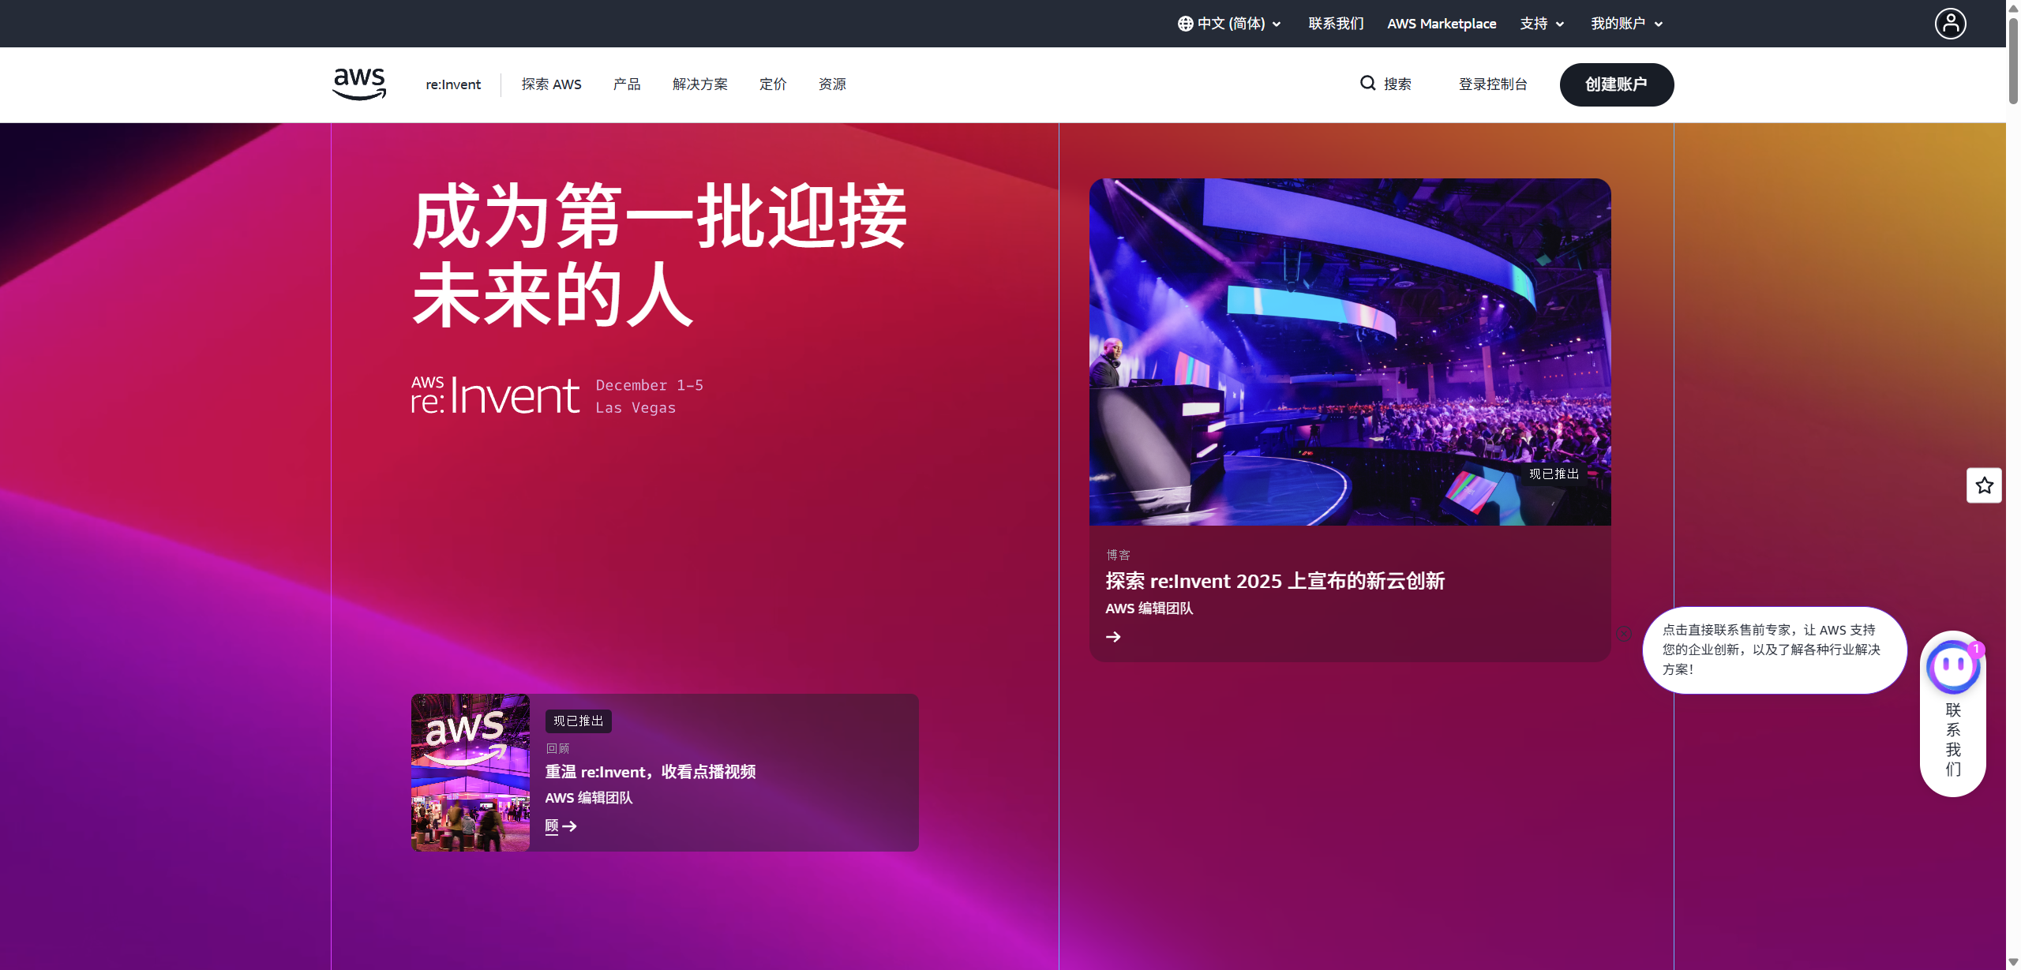Click the AWS logo
This screenshot has width=2021, height=970.
click(359, 84)
